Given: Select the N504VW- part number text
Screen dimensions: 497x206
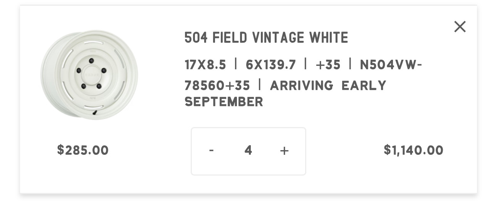Looking at the screenshot, I should click(391, 65).
